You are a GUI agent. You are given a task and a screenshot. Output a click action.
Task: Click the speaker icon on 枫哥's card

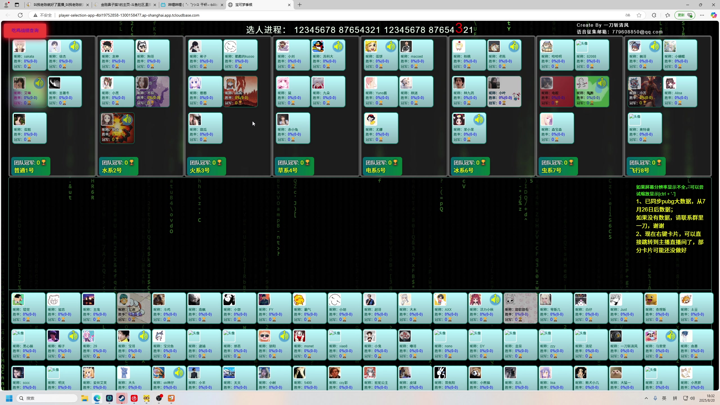pos(655,46)
